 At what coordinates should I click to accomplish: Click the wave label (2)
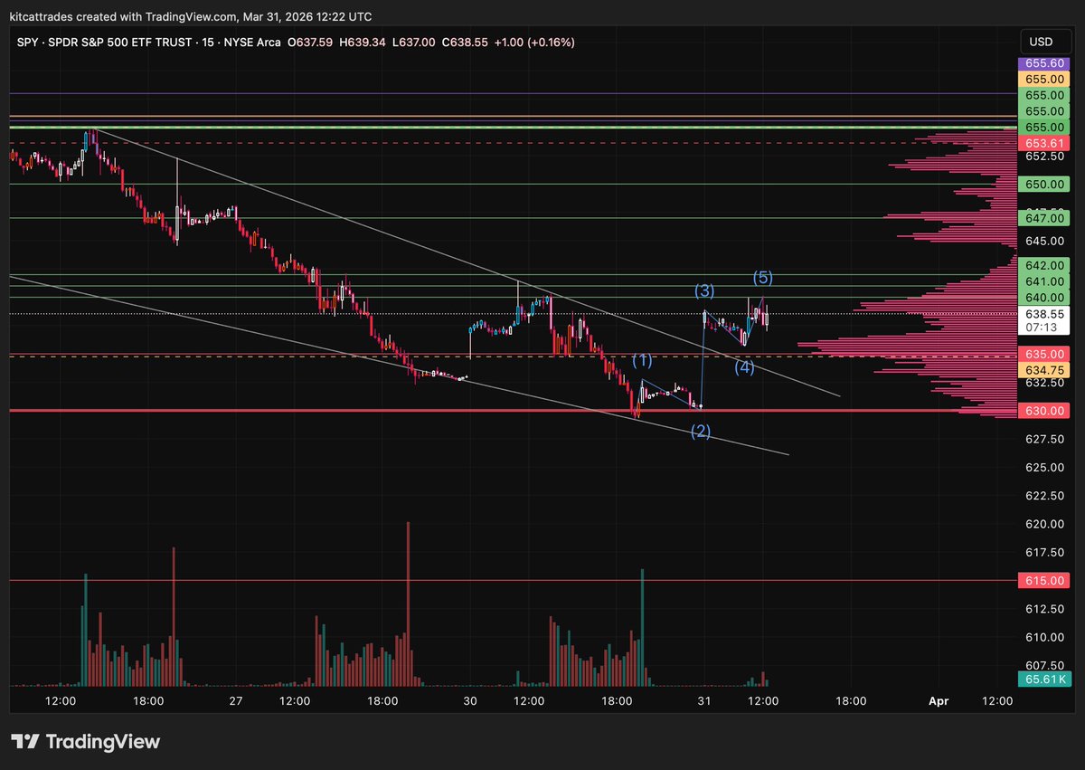[x=701, y=432]
